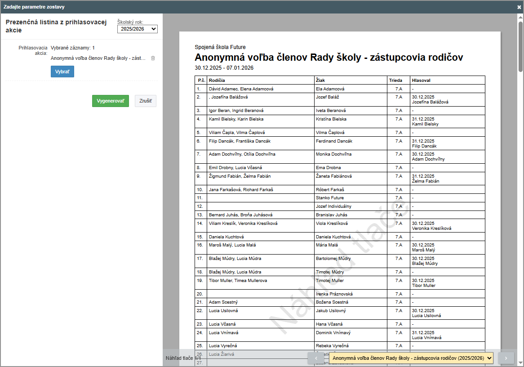Viewport: 524px width, 367px height.
Task: Select the row for pupil Ela Adamcová
Action: 330,89
